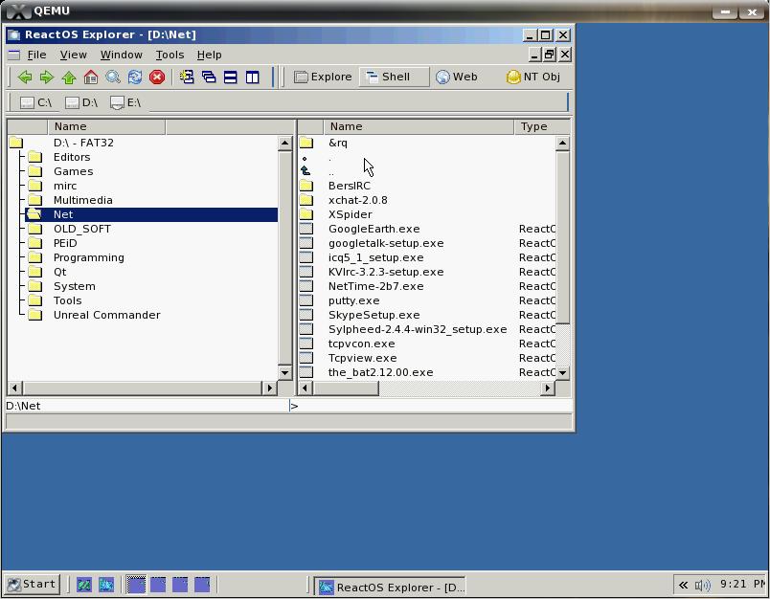The height and width of the screenshot is (599, 770).
Task: Select the Programming folder in tree
Action: (x=88, y=257)
